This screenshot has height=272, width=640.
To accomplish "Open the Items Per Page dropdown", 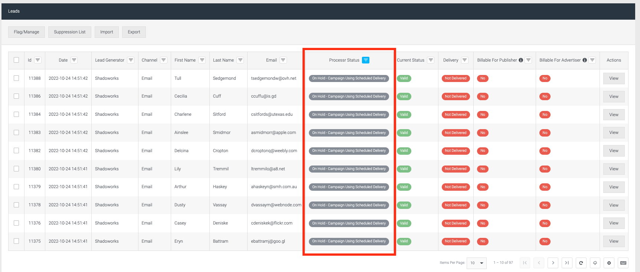I will [477, 263].
